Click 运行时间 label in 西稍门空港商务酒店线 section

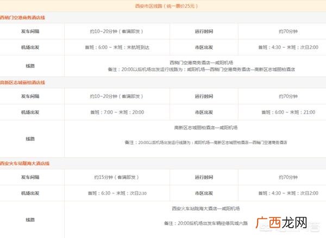point(204,32)
